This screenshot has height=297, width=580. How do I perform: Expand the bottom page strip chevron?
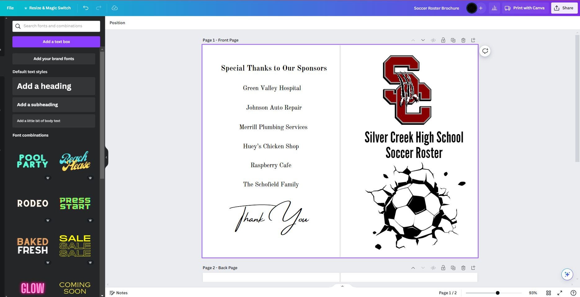point(342,286)
